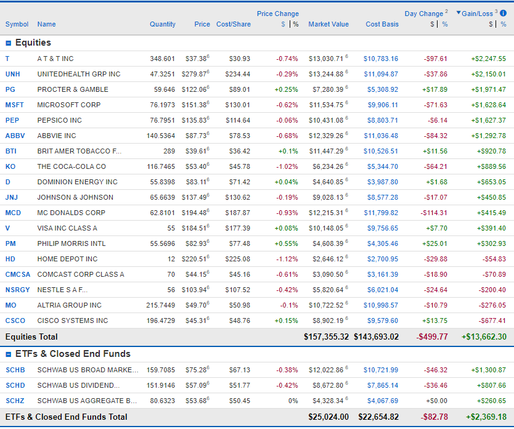View SCHB cost basis $10,721.99

coord(381,370)
